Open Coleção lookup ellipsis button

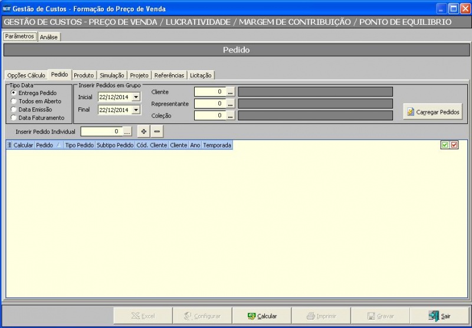231,116
